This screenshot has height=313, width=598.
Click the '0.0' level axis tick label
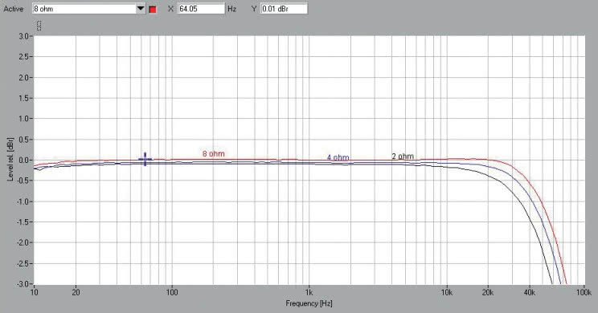23,161
